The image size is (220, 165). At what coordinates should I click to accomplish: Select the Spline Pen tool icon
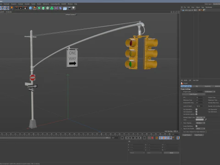click(35, 8)
